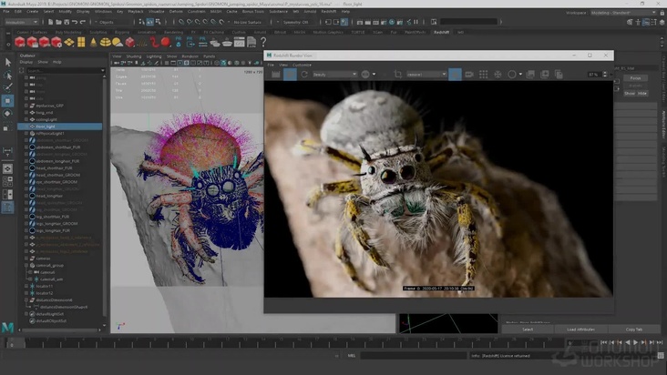Click the undo arrow icon
The image size is (667, 375).
point(75,22)
